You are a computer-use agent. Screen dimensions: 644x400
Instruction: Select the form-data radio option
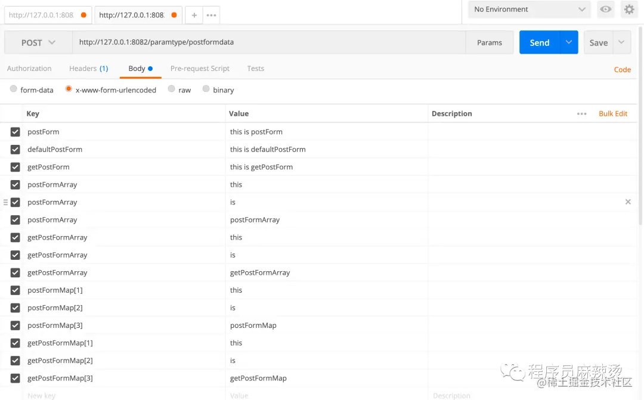(x=14, y=89)
